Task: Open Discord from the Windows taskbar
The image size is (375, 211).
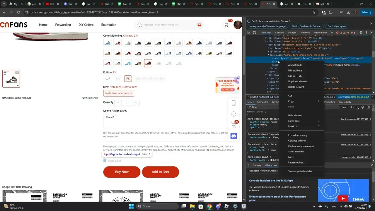Action: pos(218,206)
